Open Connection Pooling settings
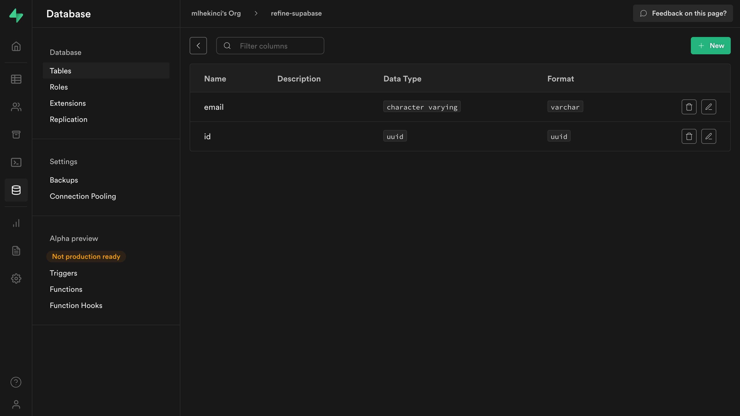Image resolution: width=740 pixels, height=416 pixels. click(83, 196)
